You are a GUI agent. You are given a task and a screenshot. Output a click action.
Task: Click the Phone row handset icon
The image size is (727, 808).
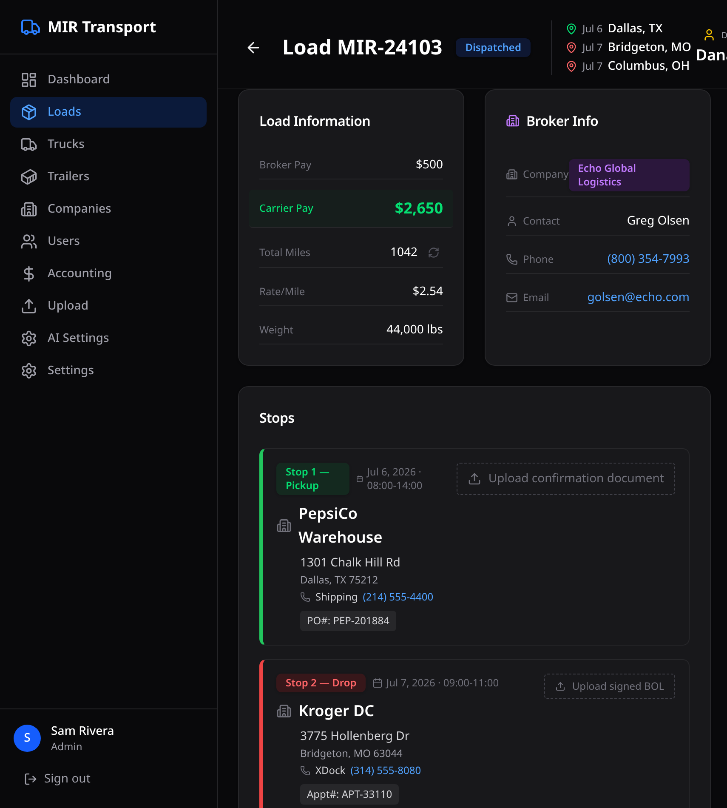(x=512, y=259)
